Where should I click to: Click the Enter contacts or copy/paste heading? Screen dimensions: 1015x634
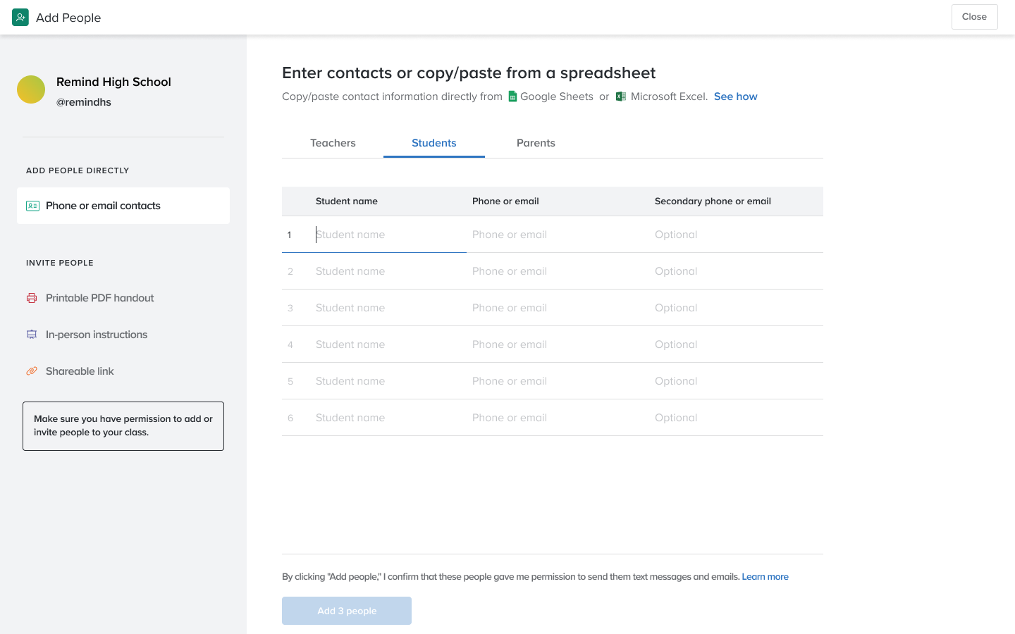click(469, 73)
